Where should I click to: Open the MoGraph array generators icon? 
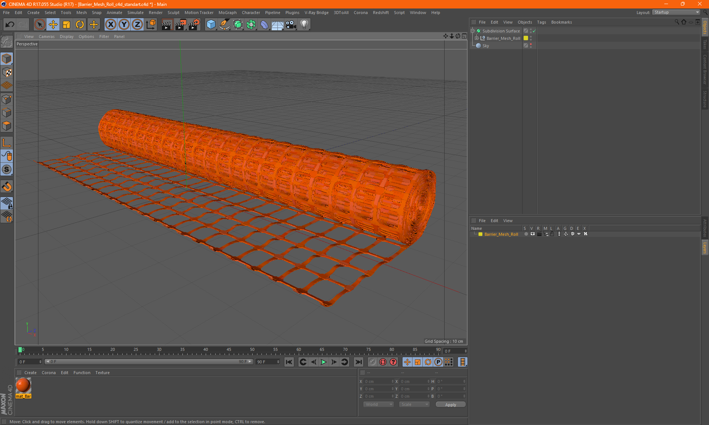(251, 25)
